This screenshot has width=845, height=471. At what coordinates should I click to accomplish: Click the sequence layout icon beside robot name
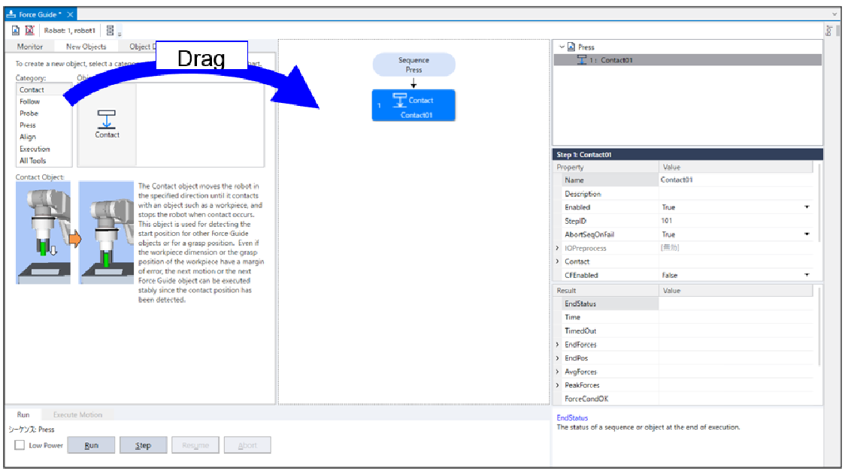click(111, 30)
